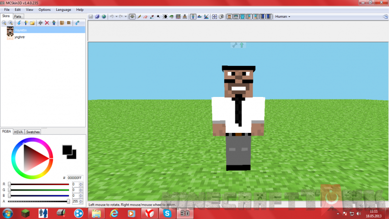Toggle chest visibility button
This screenshot has width=389, height=219.
click(x=242, y=17)
